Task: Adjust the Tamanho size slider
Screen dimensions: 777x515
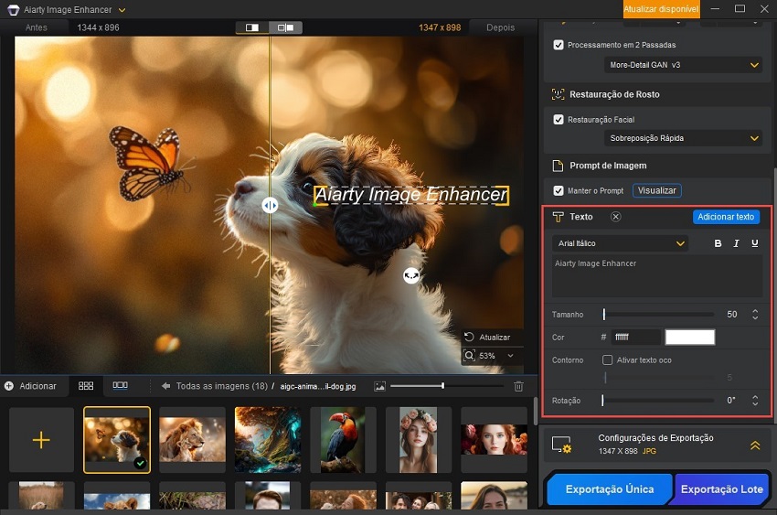Action: coord(658,315)
